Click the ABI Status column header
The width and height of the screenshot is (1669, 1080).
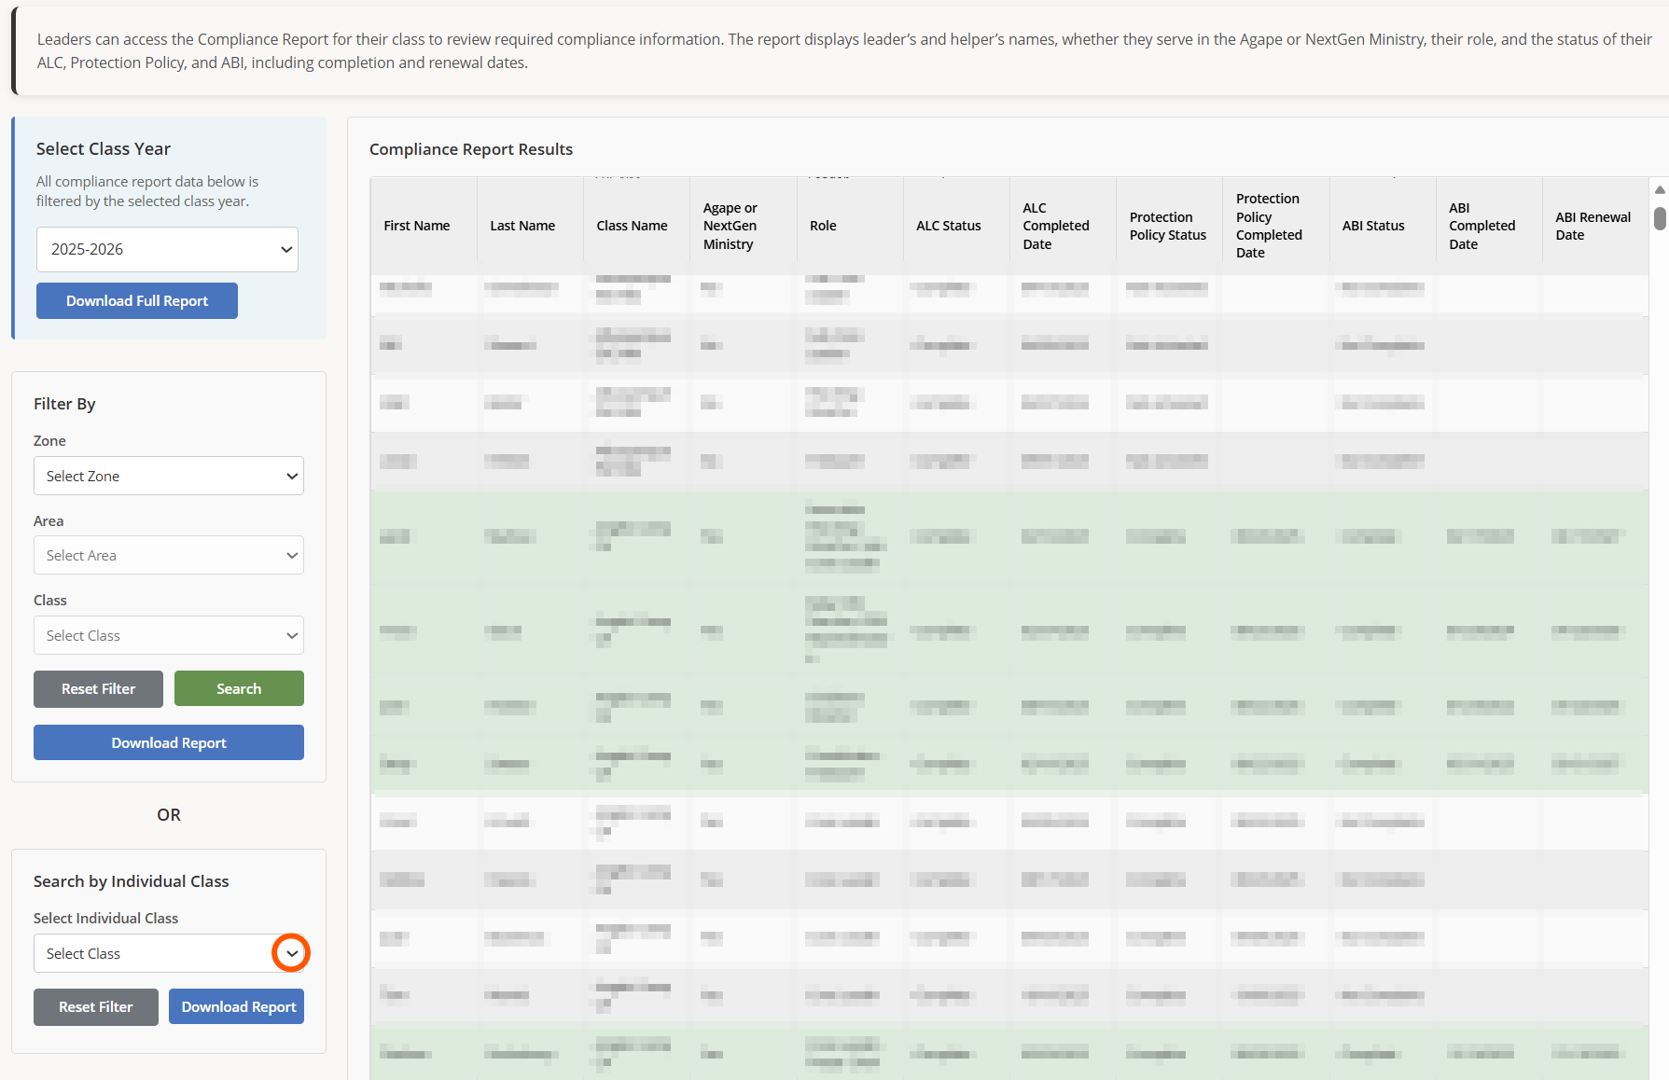(x=1372, y=226)
